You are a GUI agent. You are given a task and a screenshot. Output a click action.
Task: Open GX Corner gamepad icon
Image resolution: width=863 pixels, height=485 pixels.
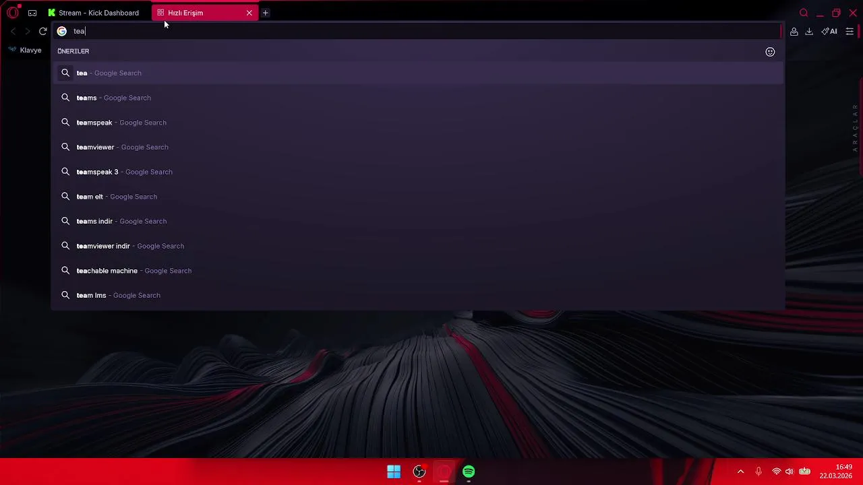tap(32, 13)
